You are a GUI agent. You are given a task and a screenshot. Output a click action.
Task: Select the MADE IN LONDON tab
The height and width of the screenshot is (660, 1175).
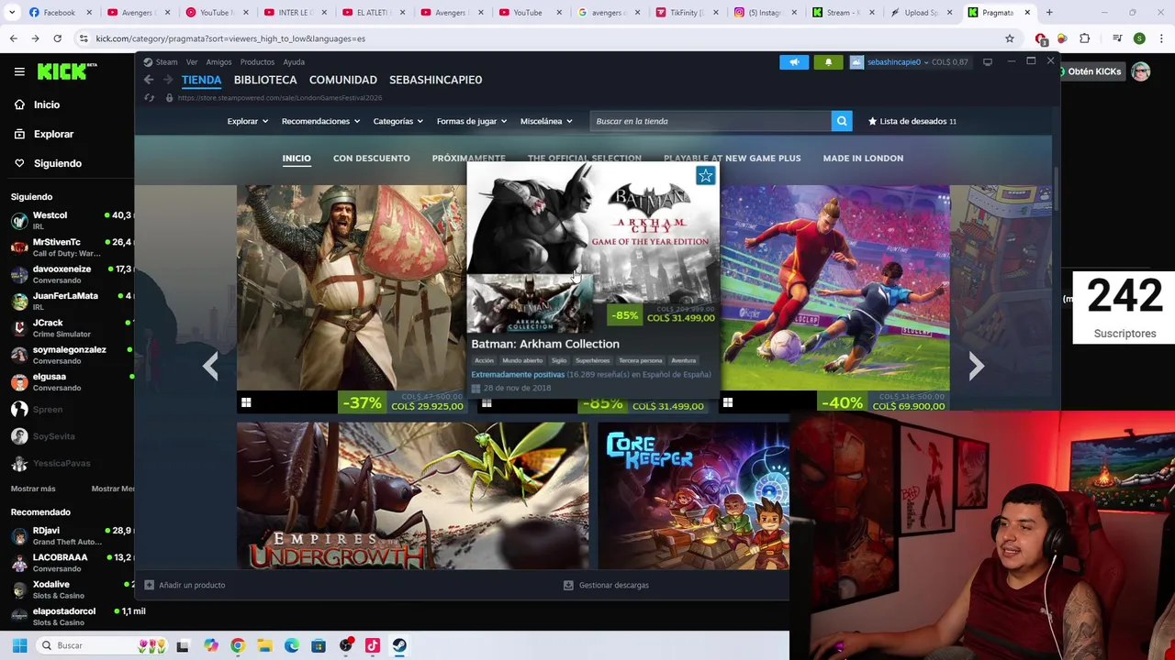(863, 158)
